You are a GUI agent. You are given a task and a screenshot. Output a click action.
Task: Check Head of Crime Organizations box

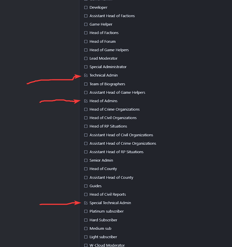point(86,109)
